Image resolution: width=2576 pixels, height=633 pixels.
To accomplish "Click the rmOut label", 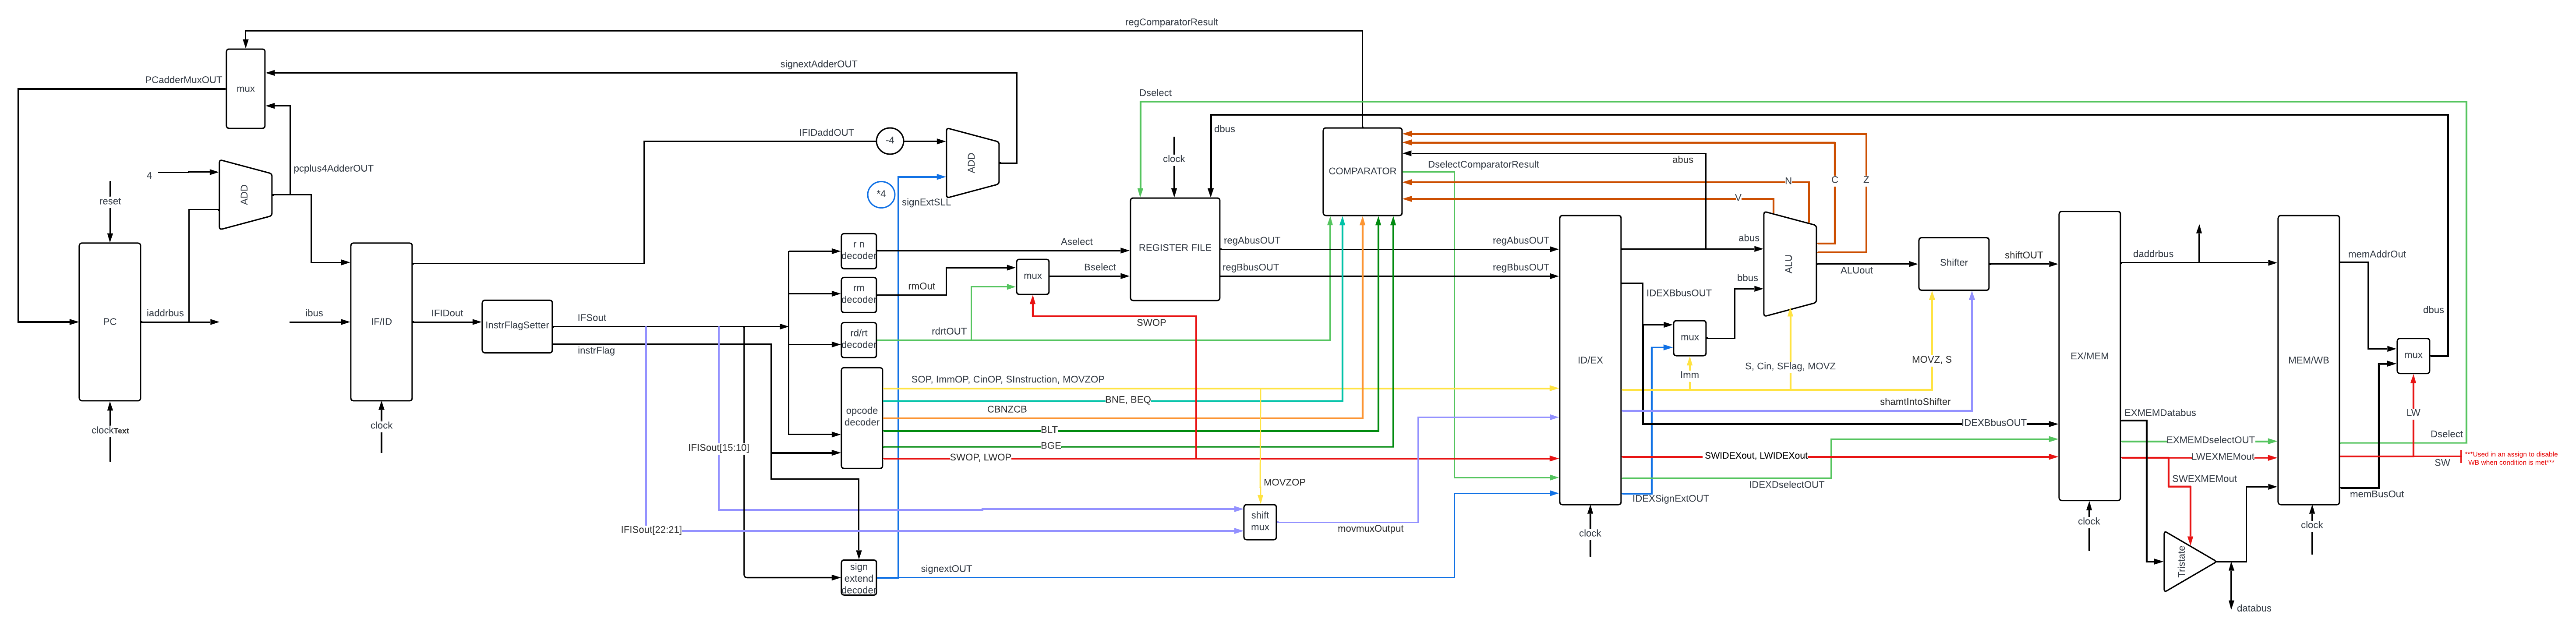I will click(921, 286).
